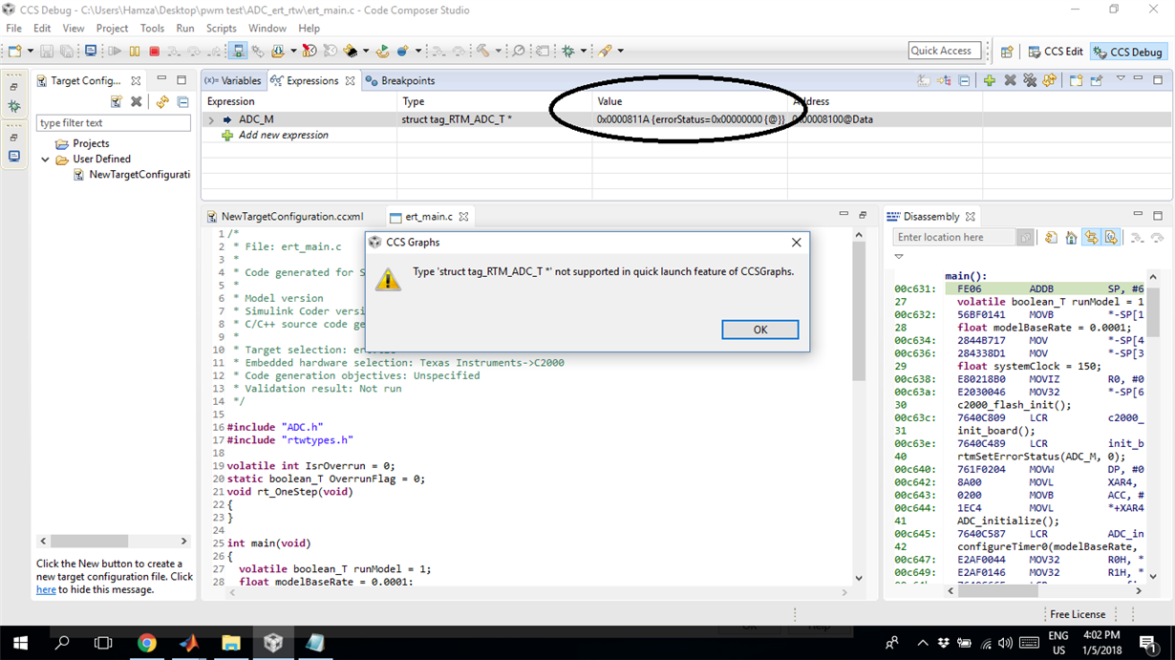
Task: Expand the ADC_M expression row
Action: [210, 117]
